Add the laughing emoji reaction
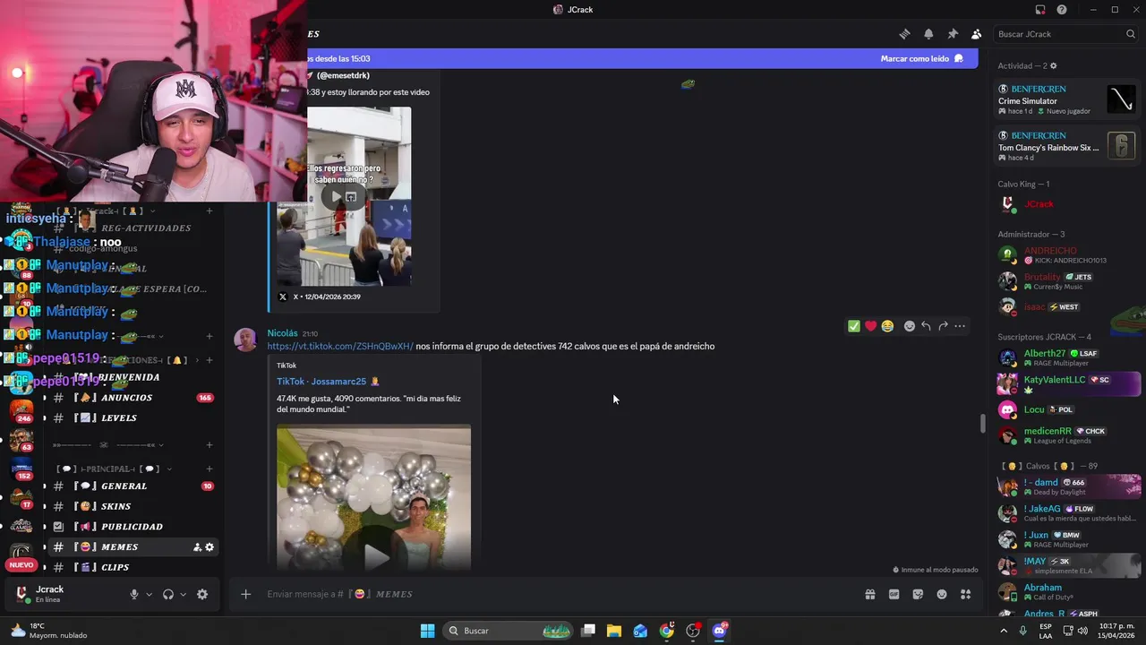The image size is (1146, 645). tap(887, 326)
